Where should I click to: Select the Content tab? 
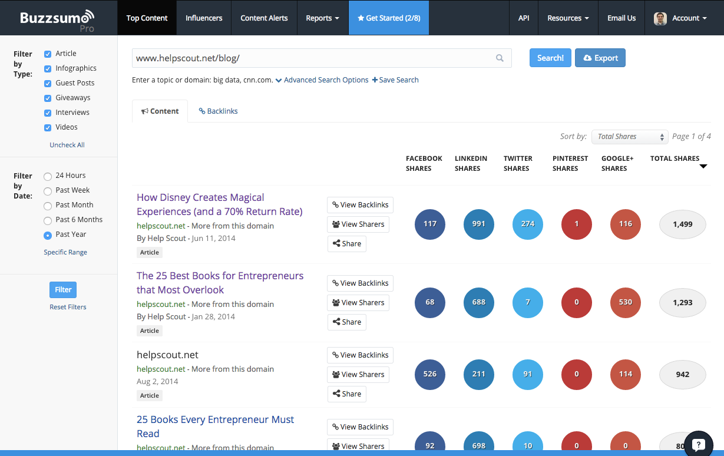(160, 111)
